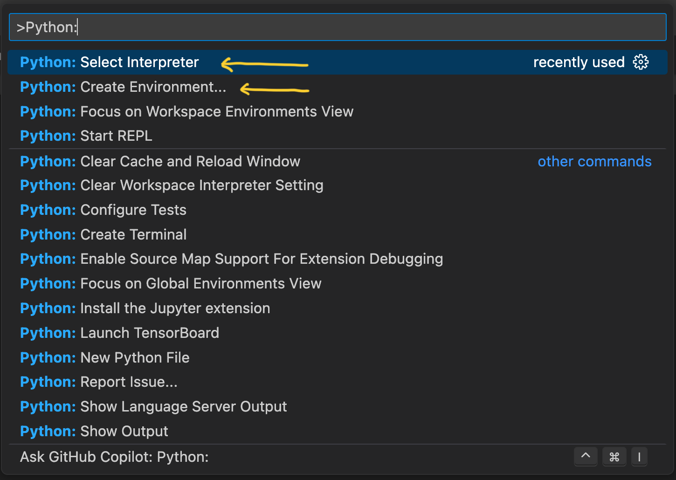Choose Focus on Workspace Environments View
Screen dimensions: 676x480
click(338, 112)
